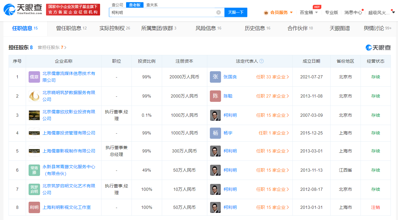Switch to the 风险信息 tab
Screen dimensions: 398x220
point(208,28)
